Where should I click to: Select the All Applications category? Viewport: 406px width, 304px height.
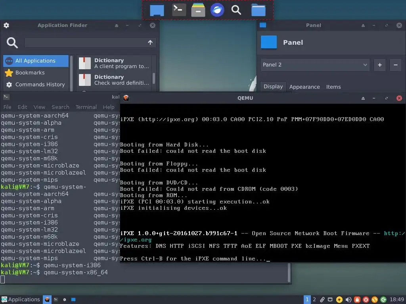coord(36,61)
